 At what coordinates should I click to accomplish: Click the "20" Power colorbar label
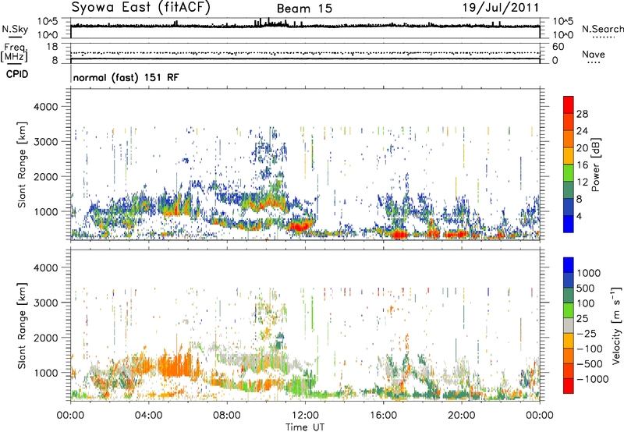[582, 148]
